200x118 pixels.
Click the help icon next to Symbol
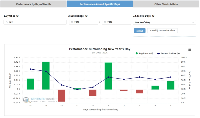pyautogui.click(x=17, y=16)
